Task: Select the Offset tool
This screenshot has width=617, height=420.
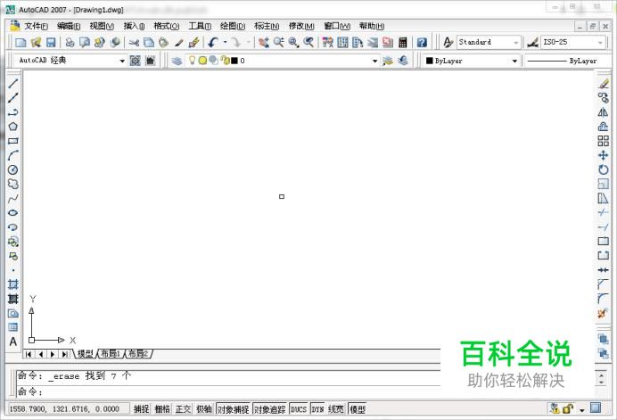Action: point(604,127)
